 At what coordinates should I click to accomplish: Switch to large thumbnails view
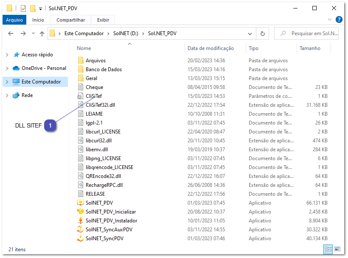click(x=337, y=250)
